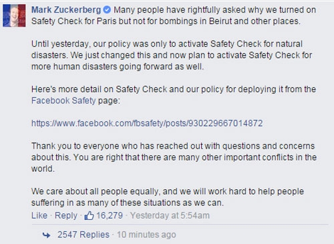Click the Mark Zuckerberg name link
The image size is (334, 244).
[x=66, y=10]
